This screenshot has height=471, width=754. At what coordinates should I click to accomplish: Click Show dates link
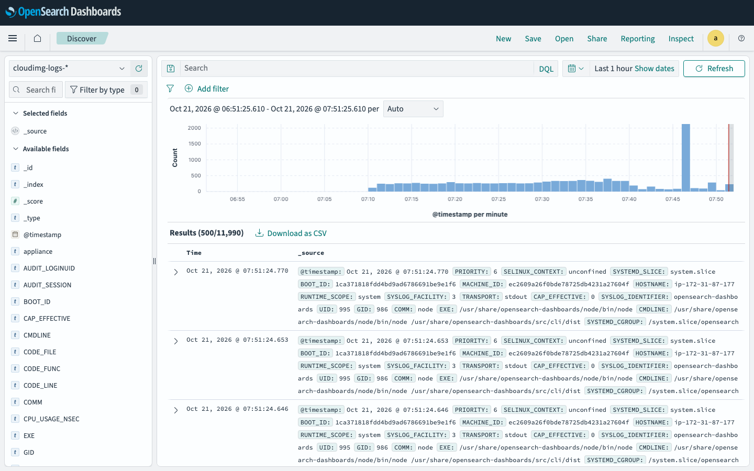tap(655, 69)
